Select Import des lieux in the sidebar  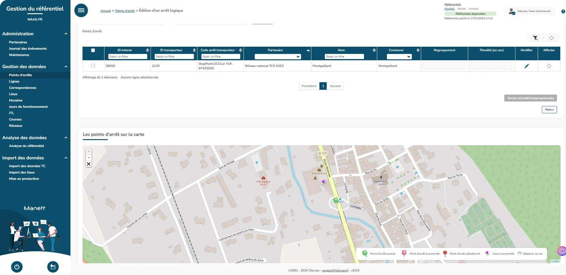(22, 172)
